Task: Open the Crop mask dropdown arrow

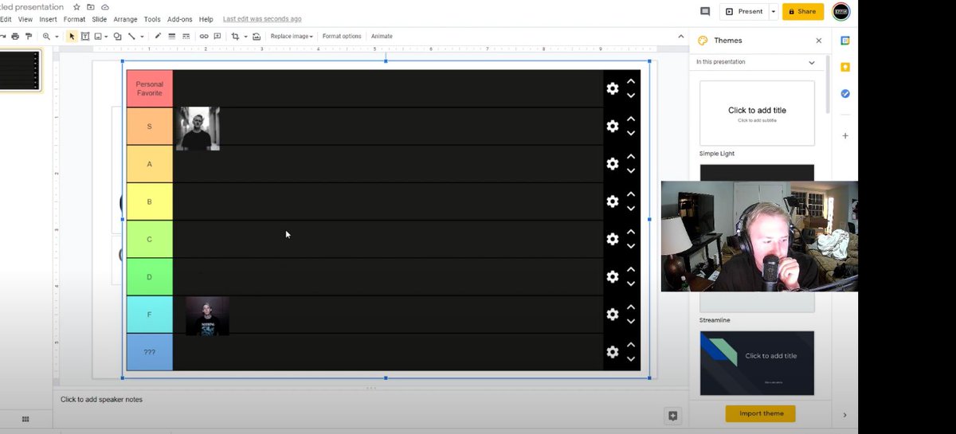Action: pos(245,37)
